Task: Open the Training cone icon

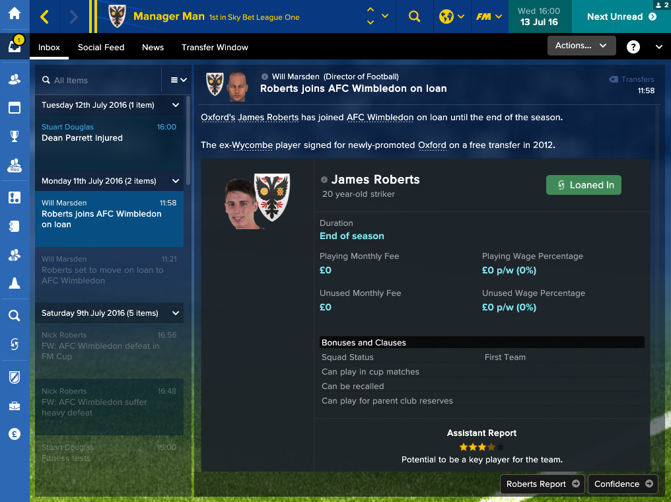Action: click(15, 283)
